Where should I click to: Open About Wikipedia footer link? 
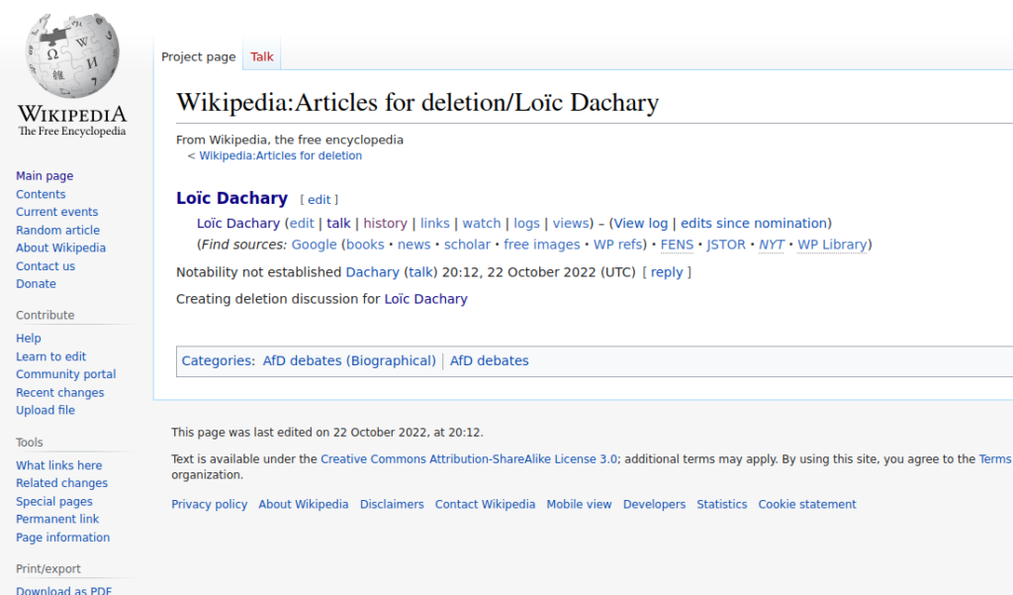pyautogui.click(x=304, y=505)
